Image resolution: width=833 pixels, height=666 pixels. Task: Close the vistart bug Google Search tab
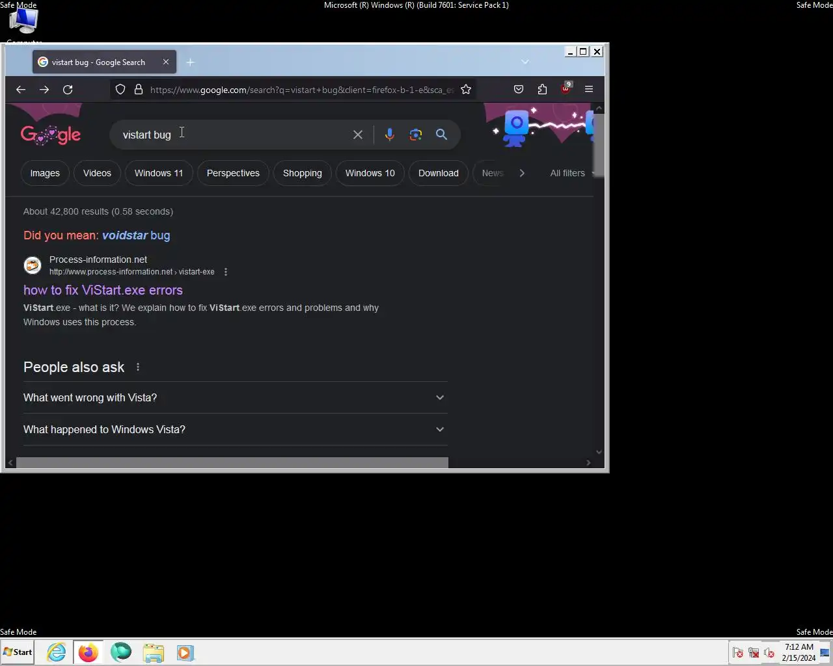[166, 62]
